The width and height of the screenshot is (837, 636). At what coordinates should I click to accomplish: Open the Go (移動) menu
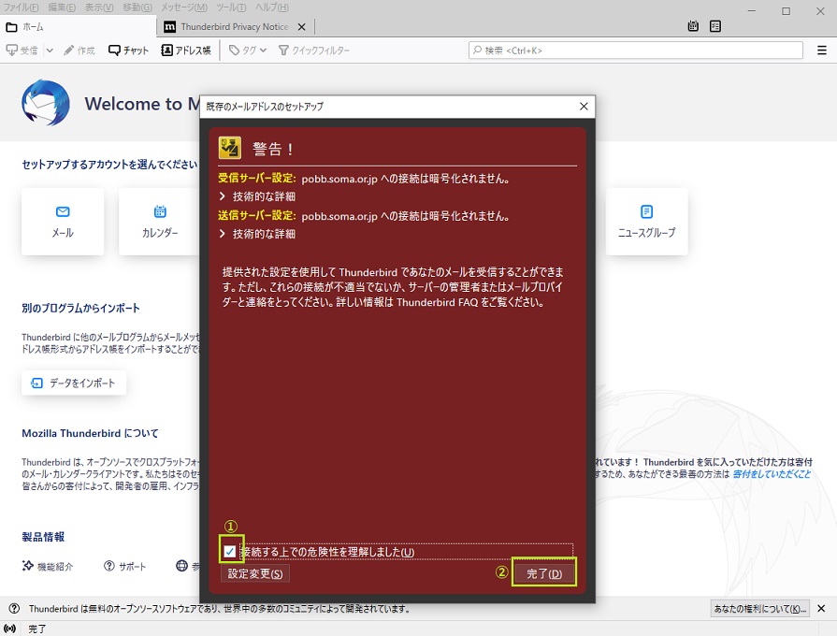pyautogui.click(x=137, y=7)
